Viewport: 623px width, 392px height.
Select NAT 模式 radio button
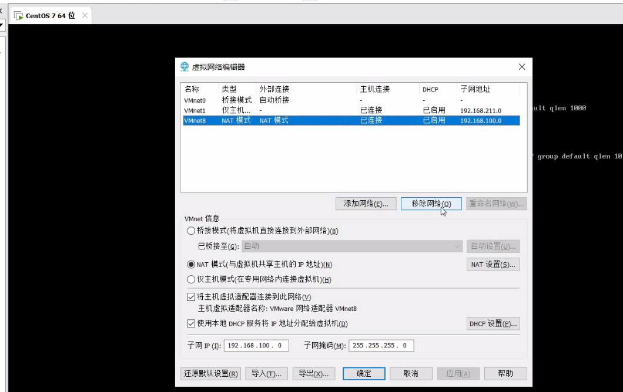pyautogui.click(x=191, y=264)
